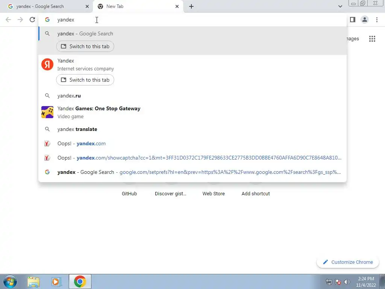The width and height of the screenshot is (385, 289).
Task: Open the Chrome profile avatar
Action: click(365, 20)
